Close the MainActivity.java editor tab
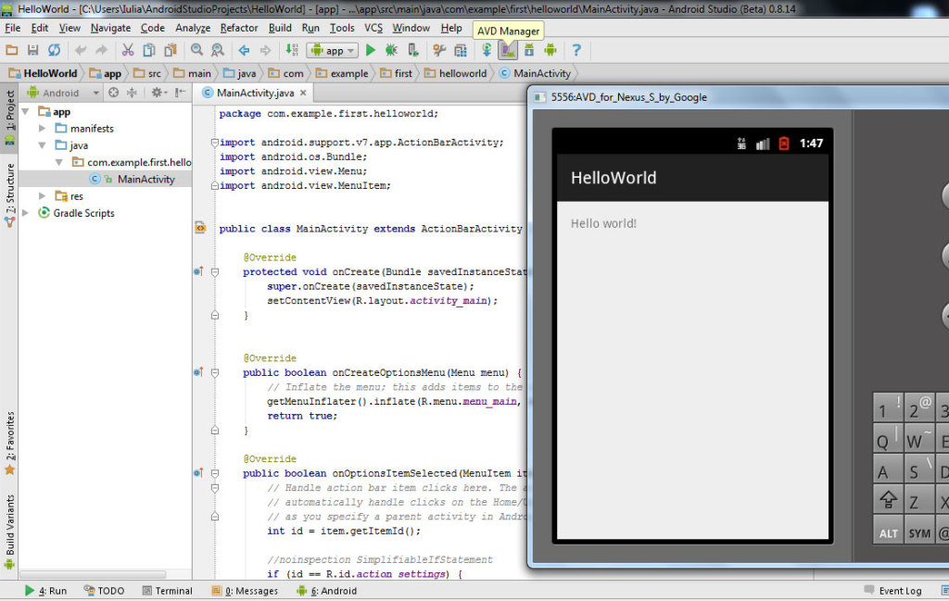The image size is (949, 601). [x=303, y=93]
